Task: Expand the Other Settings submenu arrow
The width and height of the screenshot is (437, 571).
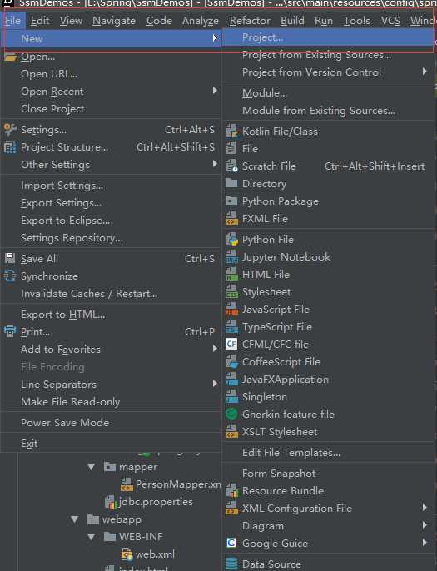Action: tap(215, 164)
